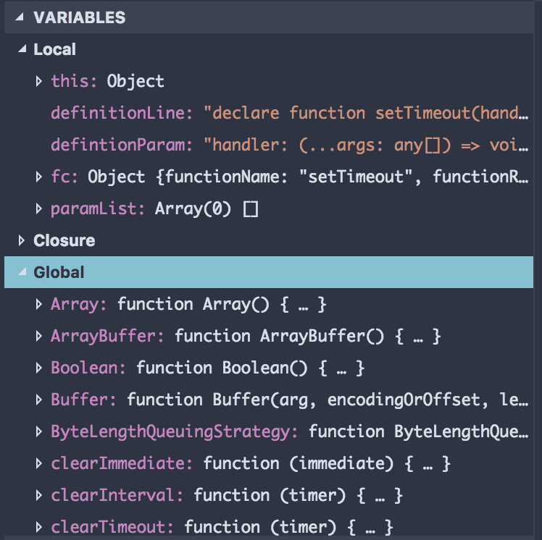Select the highlighted Global scope label
542x540 pixels.
coord(59,273)
